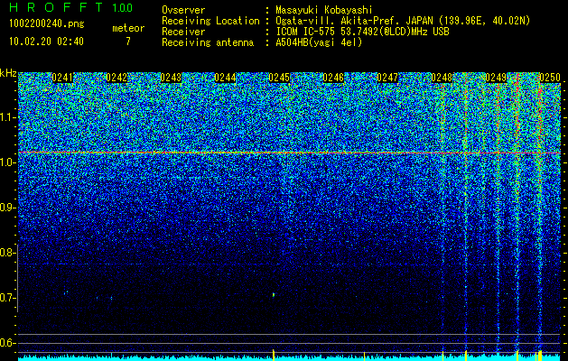Click the yellow meteor spike below 0245
This screenshot has width=568, height=361.
[x=273, y=355]
